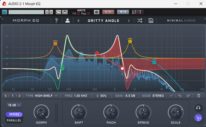Toggle the M/S button

[x=123, y=12]
